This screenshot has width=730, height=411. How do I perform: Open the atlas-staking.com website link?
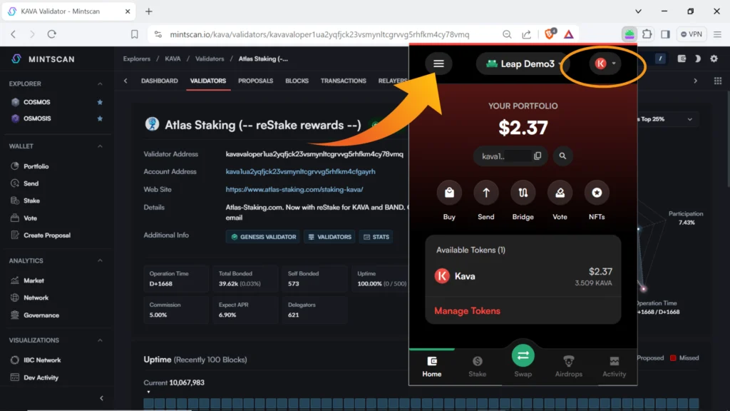coord(294,190)
